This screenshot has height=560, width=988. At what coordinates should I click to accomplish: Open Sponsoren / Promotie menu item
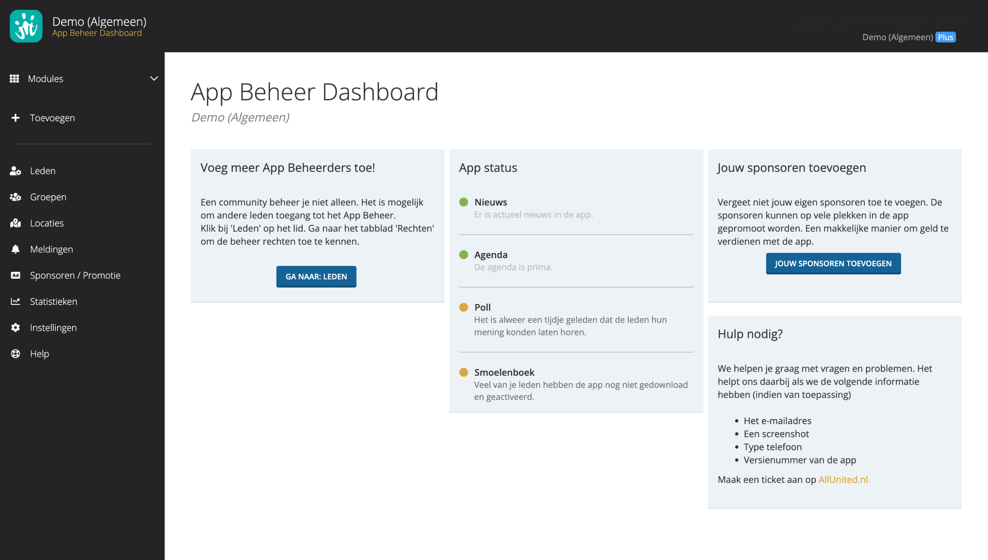coord(75,276)
